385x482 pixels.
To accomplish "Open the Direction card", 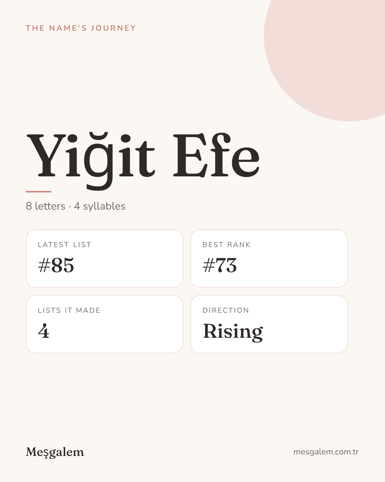I will click(x=269, y=324).
